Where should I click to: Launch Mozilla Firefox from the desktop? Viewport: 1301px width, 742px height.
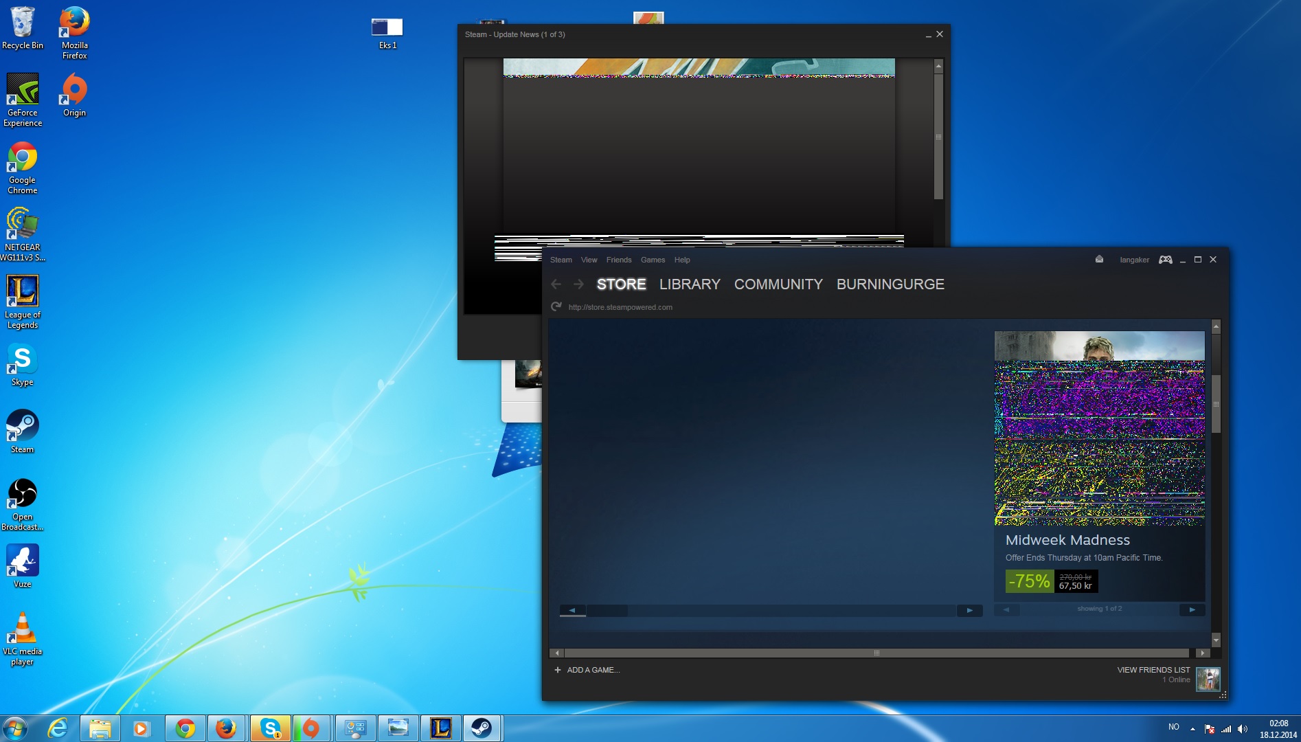pos(74,32)
